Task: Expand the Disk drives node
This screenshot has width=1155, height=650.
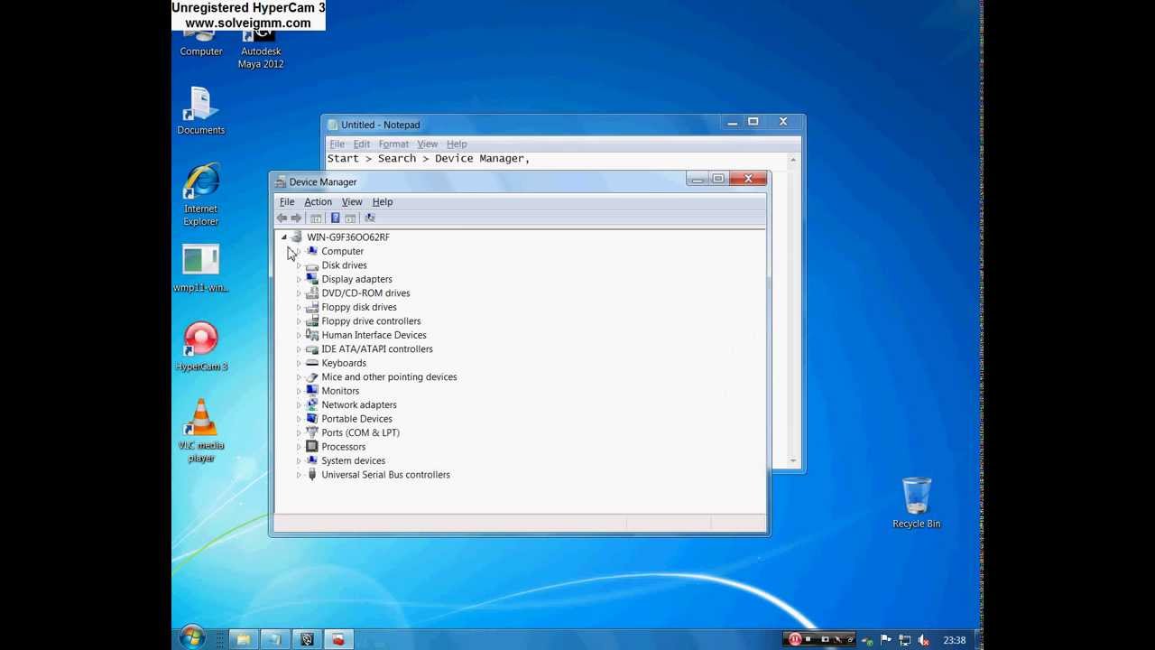Action: 299,265
